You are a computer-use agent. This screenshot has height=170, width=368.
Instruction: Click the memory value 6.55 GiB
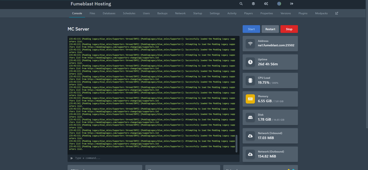point(264,101)
